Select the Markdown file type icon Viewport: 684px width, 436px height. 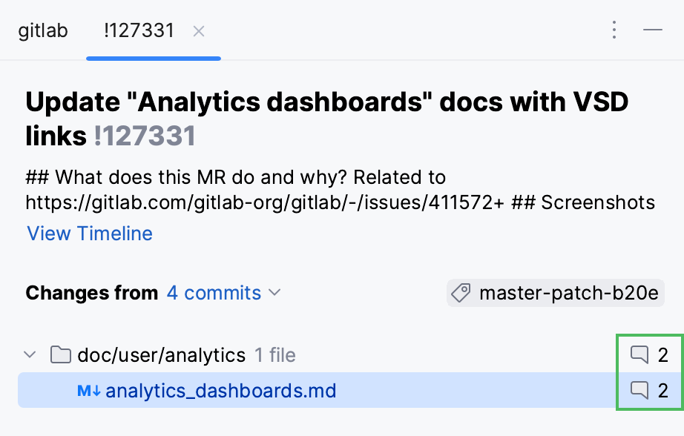click(x=88, y=389)
